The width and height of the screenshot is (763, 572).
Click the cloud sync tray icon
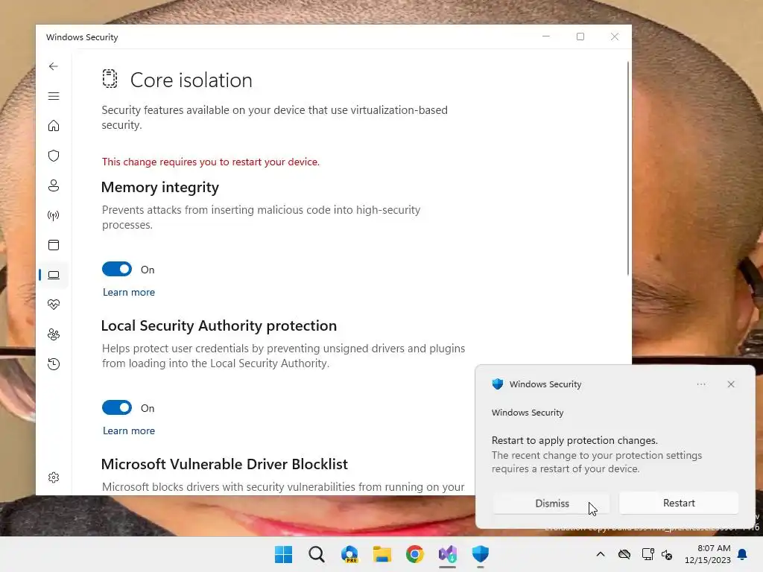click(624, 554)
